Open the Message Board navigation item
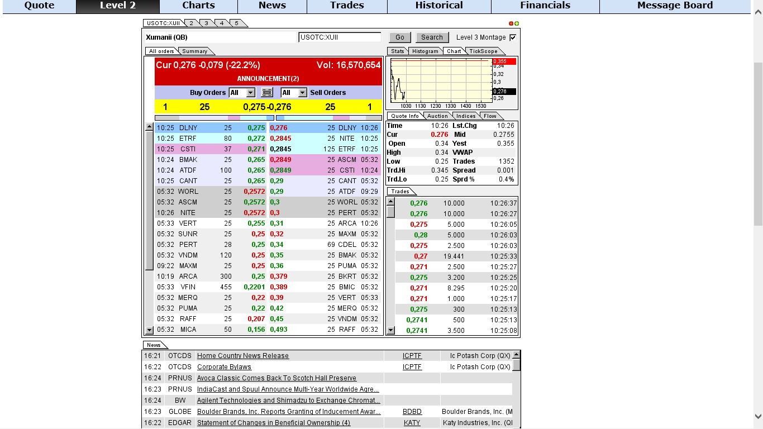This screenshot has height=429, width=763. (x=675, y=6)
